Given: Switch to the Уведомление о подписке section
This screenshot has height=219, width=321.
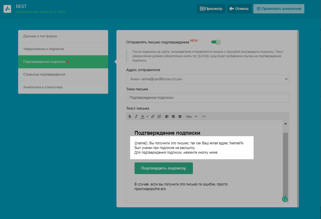Looking at the screenshot, I should tap(63, 49).
